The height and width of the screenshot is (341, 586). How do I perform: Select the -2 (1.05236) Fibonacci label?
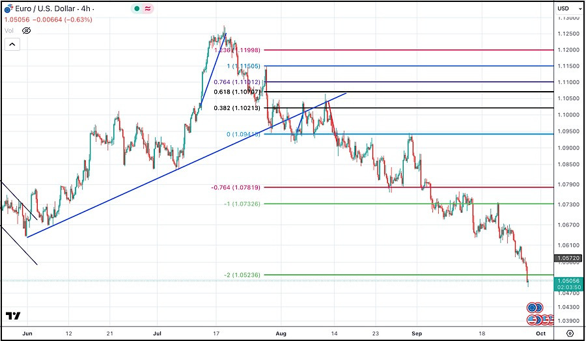(x=242, y=275)
